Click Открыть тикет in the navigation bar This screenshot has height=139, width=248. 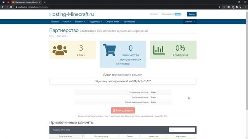[112, 22]
